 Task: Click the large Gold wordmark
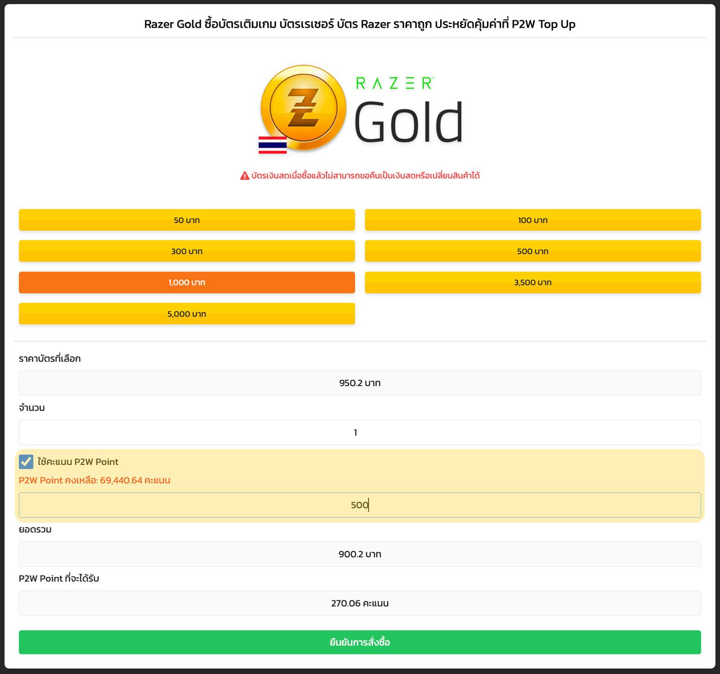coord(408,121)
